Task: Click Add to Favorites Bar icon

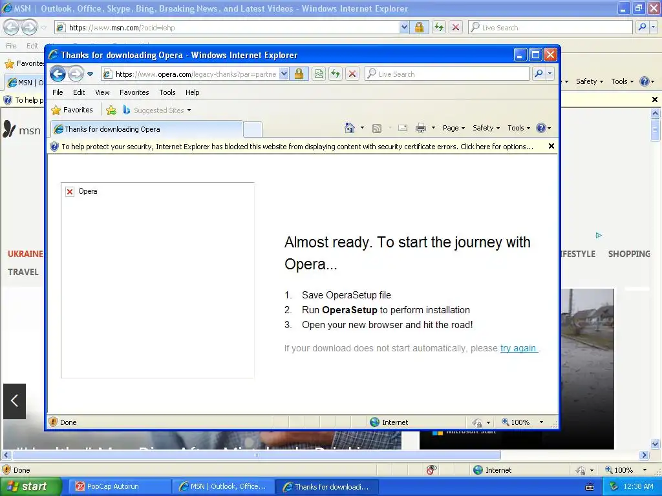Action: 111,110
